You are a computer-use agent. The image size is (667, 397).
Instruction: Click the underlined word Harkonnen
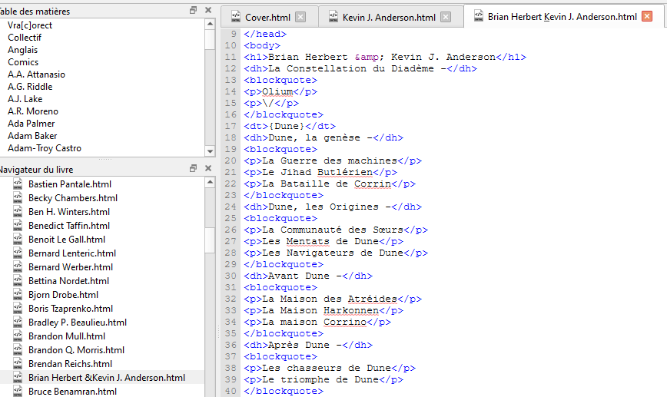351,310
